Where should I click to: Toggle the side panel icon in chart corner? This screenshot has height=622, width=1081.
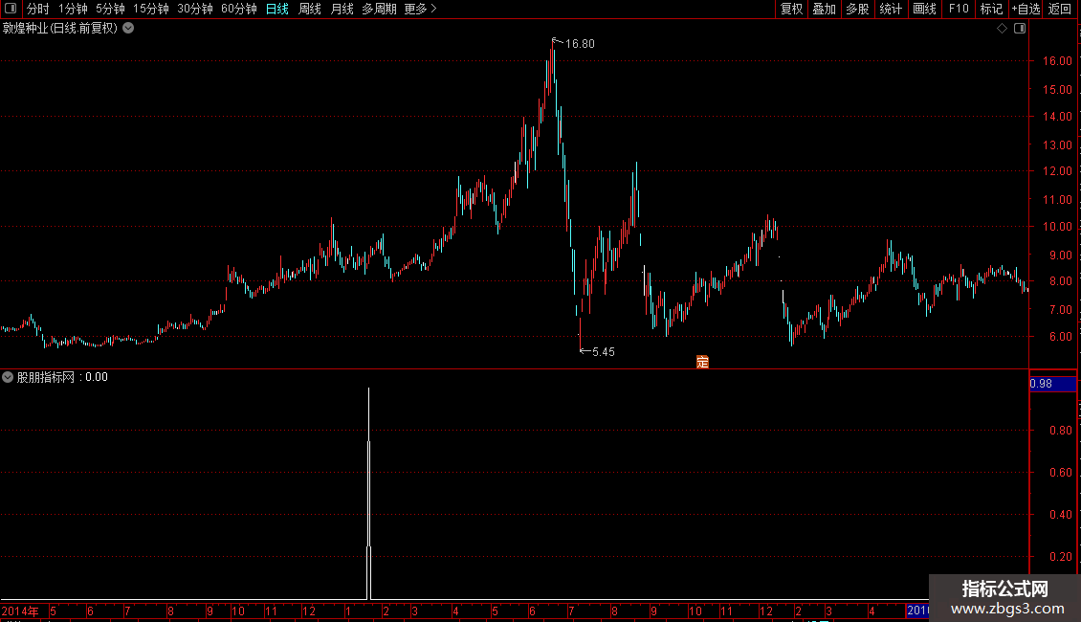(x=1020, y=29)
